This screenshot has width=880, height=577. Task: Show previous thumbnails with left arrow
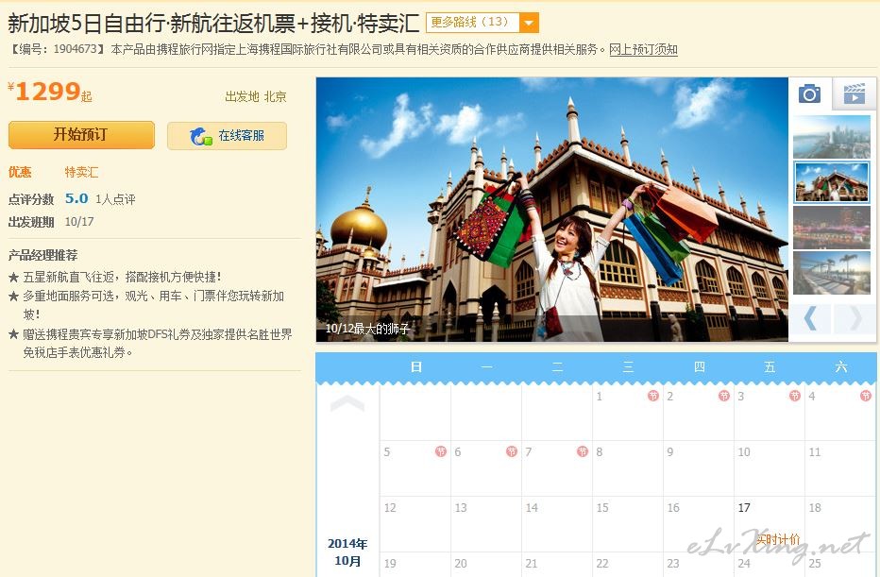[810, 319]
